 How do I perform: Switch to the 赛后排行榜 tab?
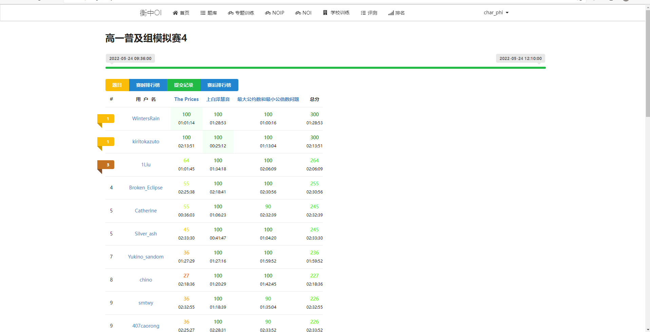(219, 85)
